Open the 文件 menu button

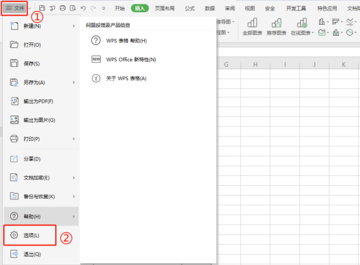[x=14, y=8]
